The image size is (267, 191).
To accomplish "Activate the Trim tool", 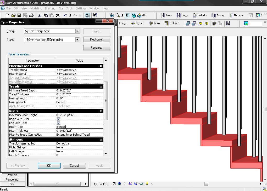I will (x=154, y=23).
